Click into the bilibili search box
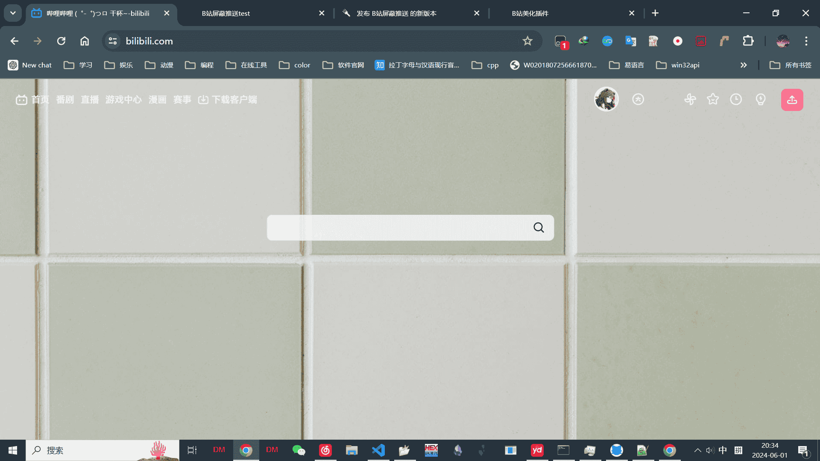This screenshot has width=820, height=461. (x=397, y=228)
